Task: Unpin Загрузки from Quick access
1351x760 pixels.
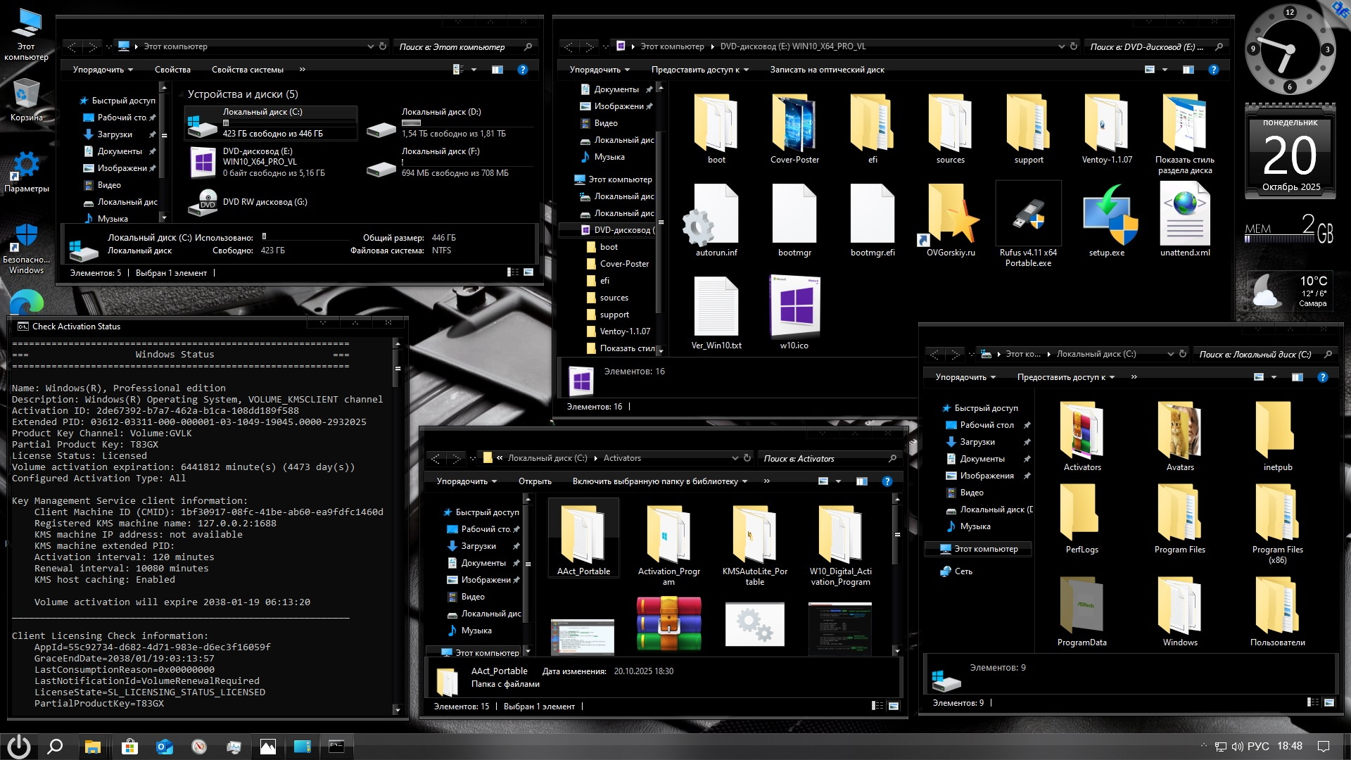Action: pos(517,546)
